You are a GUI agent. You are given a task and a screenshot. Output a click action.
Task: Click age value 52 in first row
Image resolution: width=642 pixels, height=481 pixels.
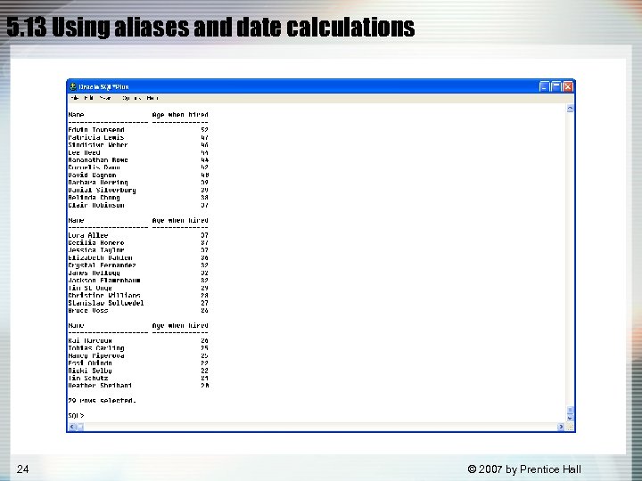[x=205, y=130]
